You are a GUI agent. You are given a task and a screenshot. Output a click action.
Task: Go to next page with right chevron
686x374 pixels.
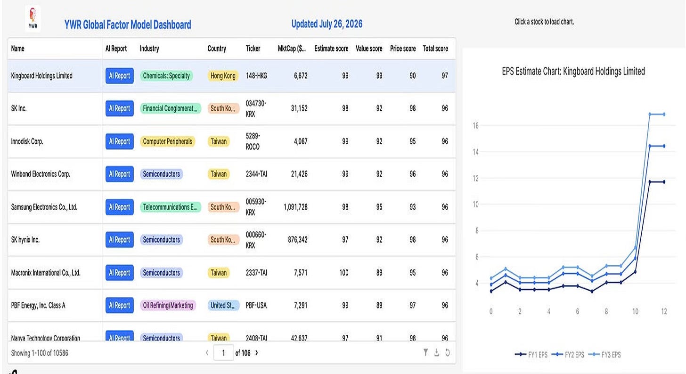[x=256, y=352]
